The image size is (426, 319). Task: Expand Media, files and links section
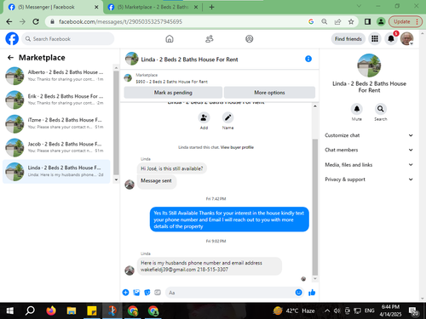[369, 165]
